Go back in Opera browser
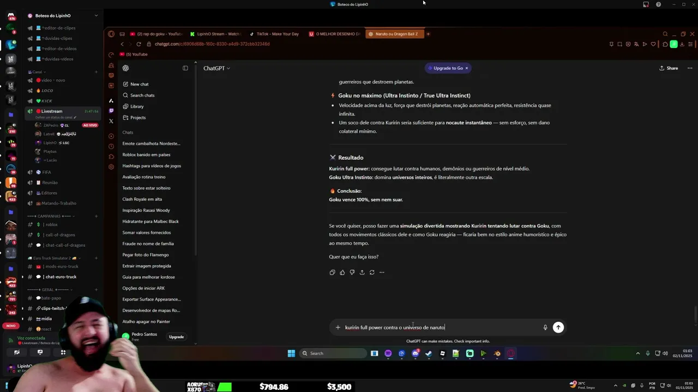Screen dimensions: 698x392 (122, 44)
